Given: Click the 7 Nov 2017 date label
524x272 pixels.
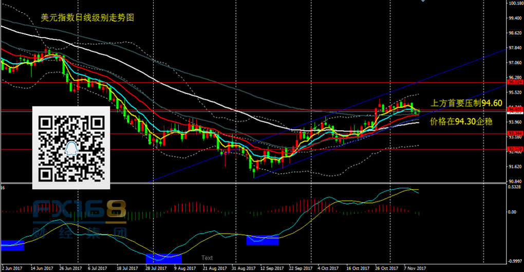Looking at the screenshot, I should [414, 268].
